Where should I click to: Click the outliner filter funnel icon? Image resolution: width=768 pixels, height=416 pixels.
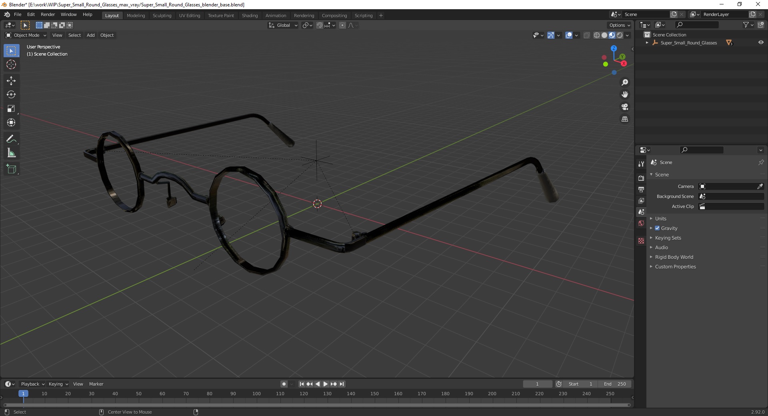(x=746, y=25)
